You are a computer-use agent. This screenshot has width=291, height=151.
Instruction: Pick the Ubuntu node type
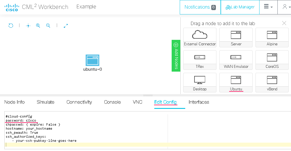[236, 83]
